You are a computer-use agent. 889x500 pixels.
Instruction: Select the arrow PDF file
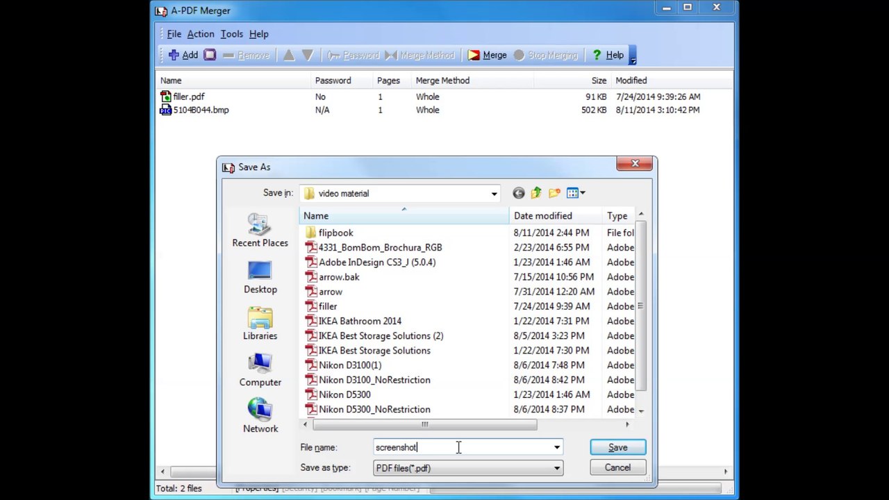(324, 292)
